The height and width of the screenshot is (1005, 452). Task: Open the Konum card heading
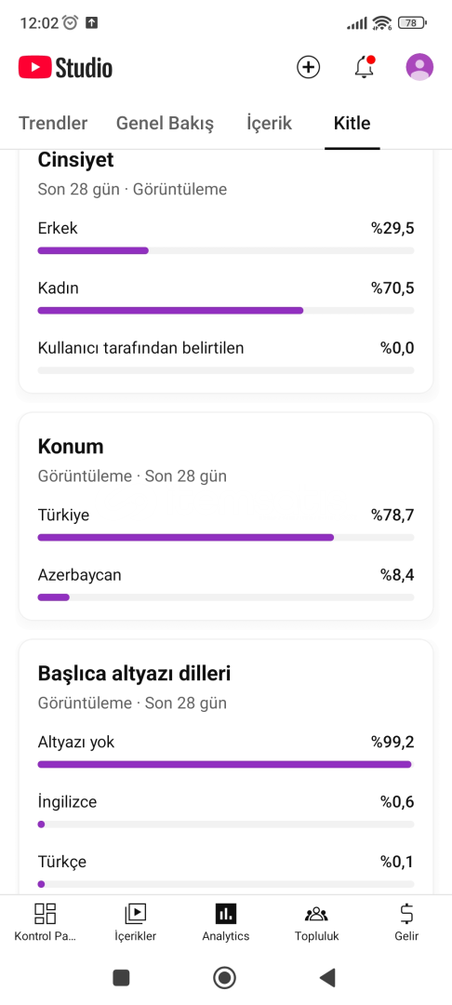[x=71, y=446]
